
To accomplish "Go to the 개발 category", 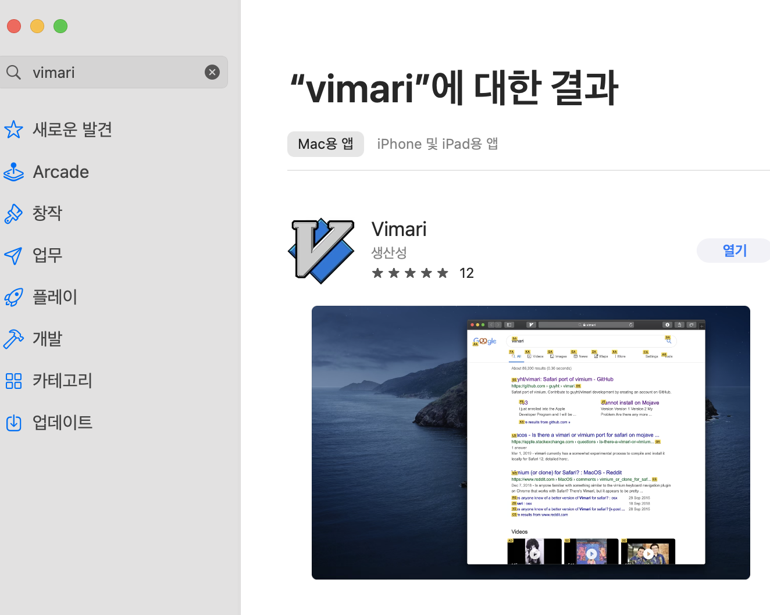I will pos(47,339).
